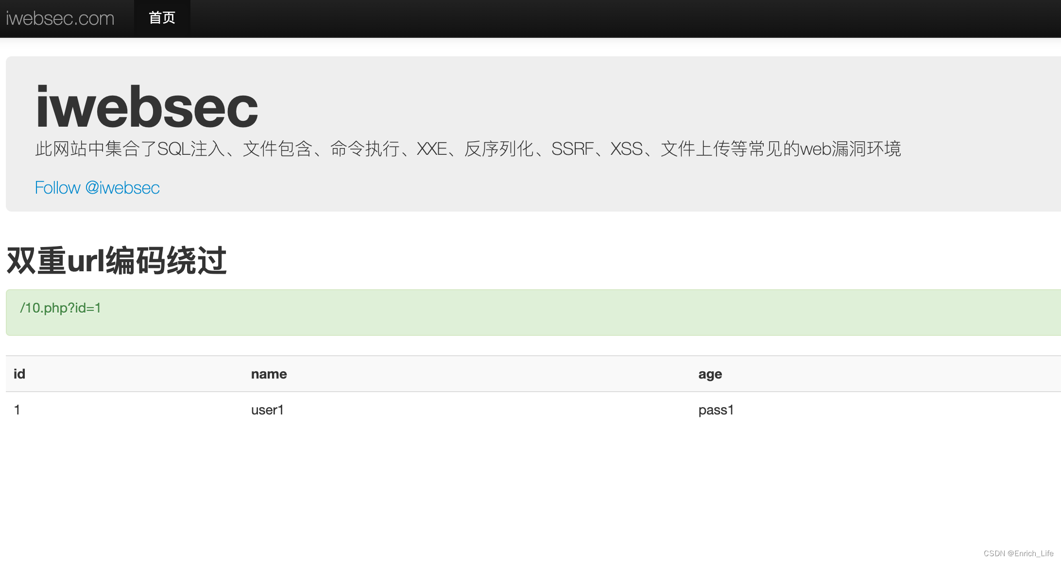Click the Follow @iwebsec link
1061x562 pixels.
coord(97,188)
